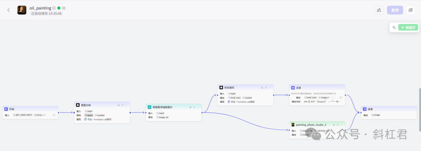Click image_url output in 根据需求抽取图片 node
Screen dimensions: 421x151
pos(163,117)
